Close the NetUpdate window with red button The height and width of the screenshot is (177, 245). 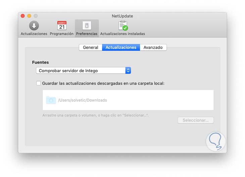click(x=23, y=16)
